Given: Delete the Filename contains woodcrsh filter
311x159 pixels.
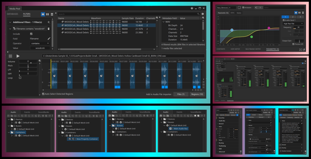Looking at the screenshot, I should [x=48, y=29].
